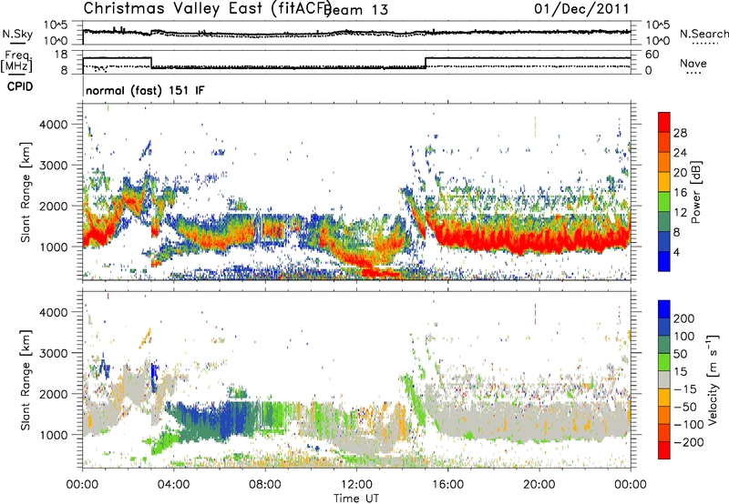The height and width of the screenshot is (504, 729).
Task: Click the '3000' tick on the velocity panel
Action: pos(54,353)
